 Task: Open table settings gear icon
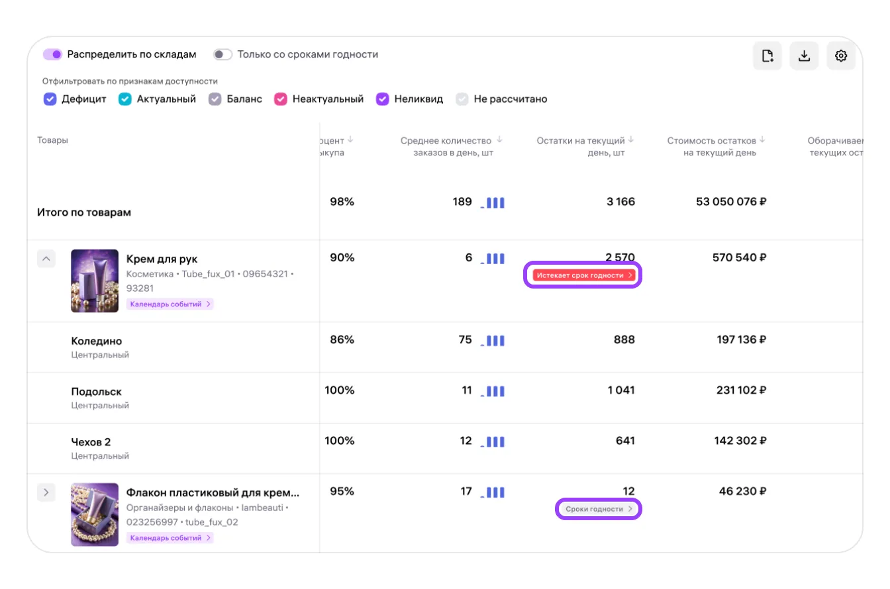pos(841,56)
